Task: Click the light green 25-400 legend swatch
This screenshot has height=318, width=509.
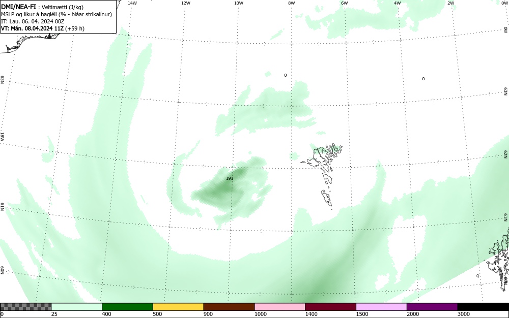Action: click(x=77, y=307)
